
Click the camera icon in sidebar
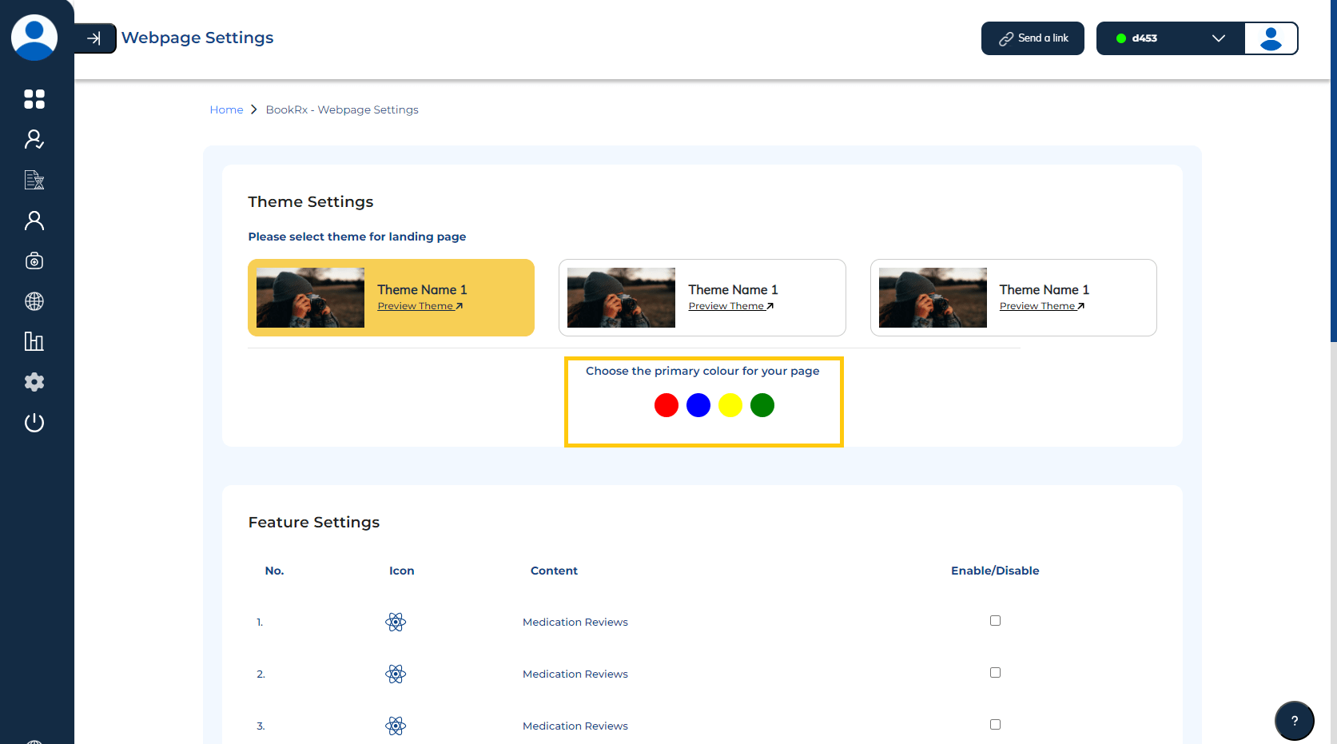coord(34,261)
